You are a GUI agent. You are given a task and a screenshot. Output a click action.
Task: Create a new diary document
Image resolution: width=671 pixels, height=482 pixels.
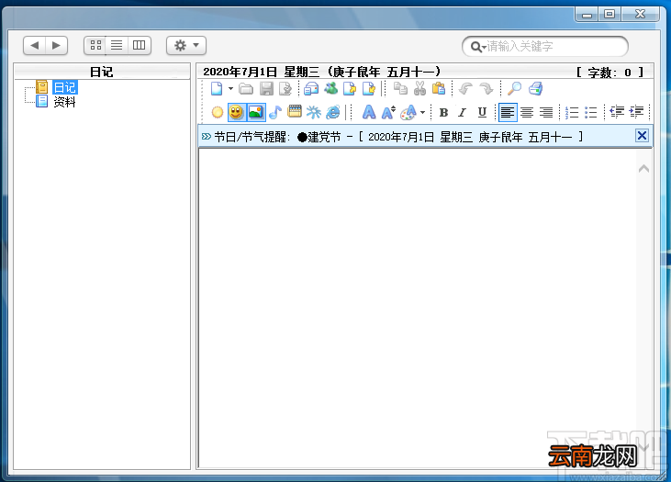tap(217, 89)
